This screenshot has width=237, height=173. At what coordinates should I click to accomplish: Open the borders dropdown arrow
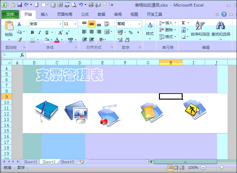[x=38, y=40]
